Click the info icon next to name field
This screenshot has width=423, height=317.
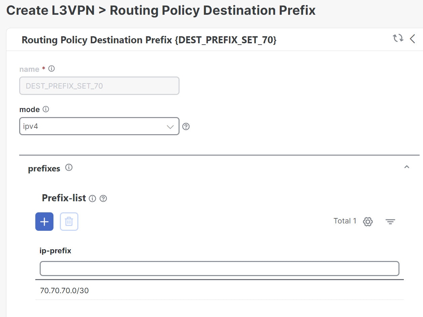click(x=51, y=68)
